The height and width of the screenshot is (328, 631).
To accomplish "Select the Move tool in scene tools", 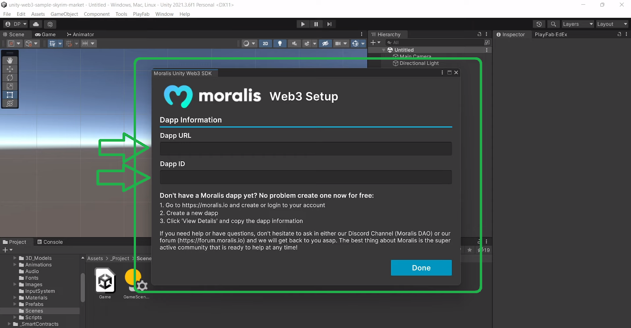I will click(x=10, y=69).
